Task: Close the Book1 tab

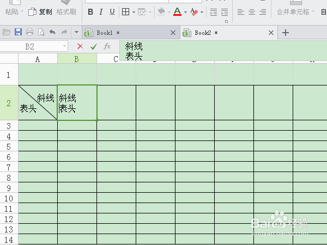Action: coord(173,33)
